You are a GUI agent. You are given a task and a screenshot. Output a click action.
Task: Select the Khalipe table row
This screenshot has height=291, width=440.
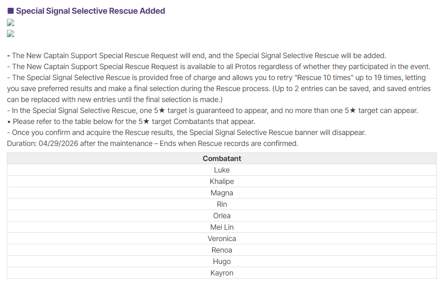(x=222, y=182)
